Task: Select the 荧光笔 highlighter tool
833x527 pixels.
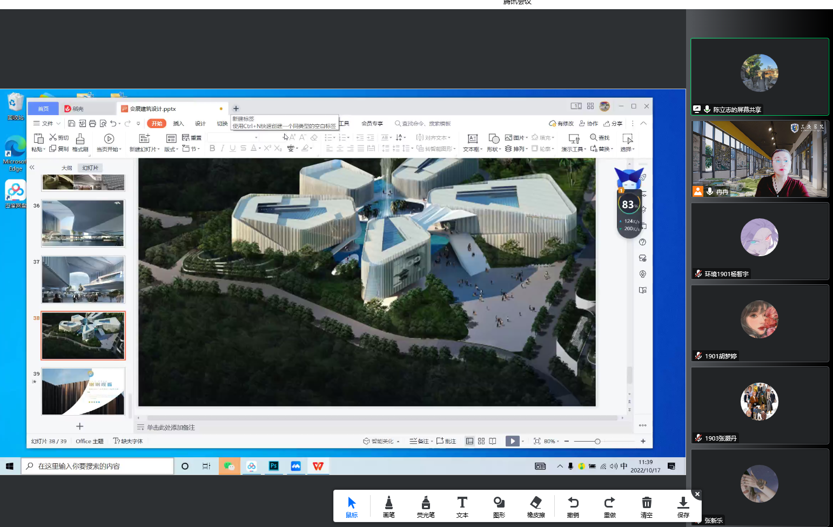Action: (425, 506)
